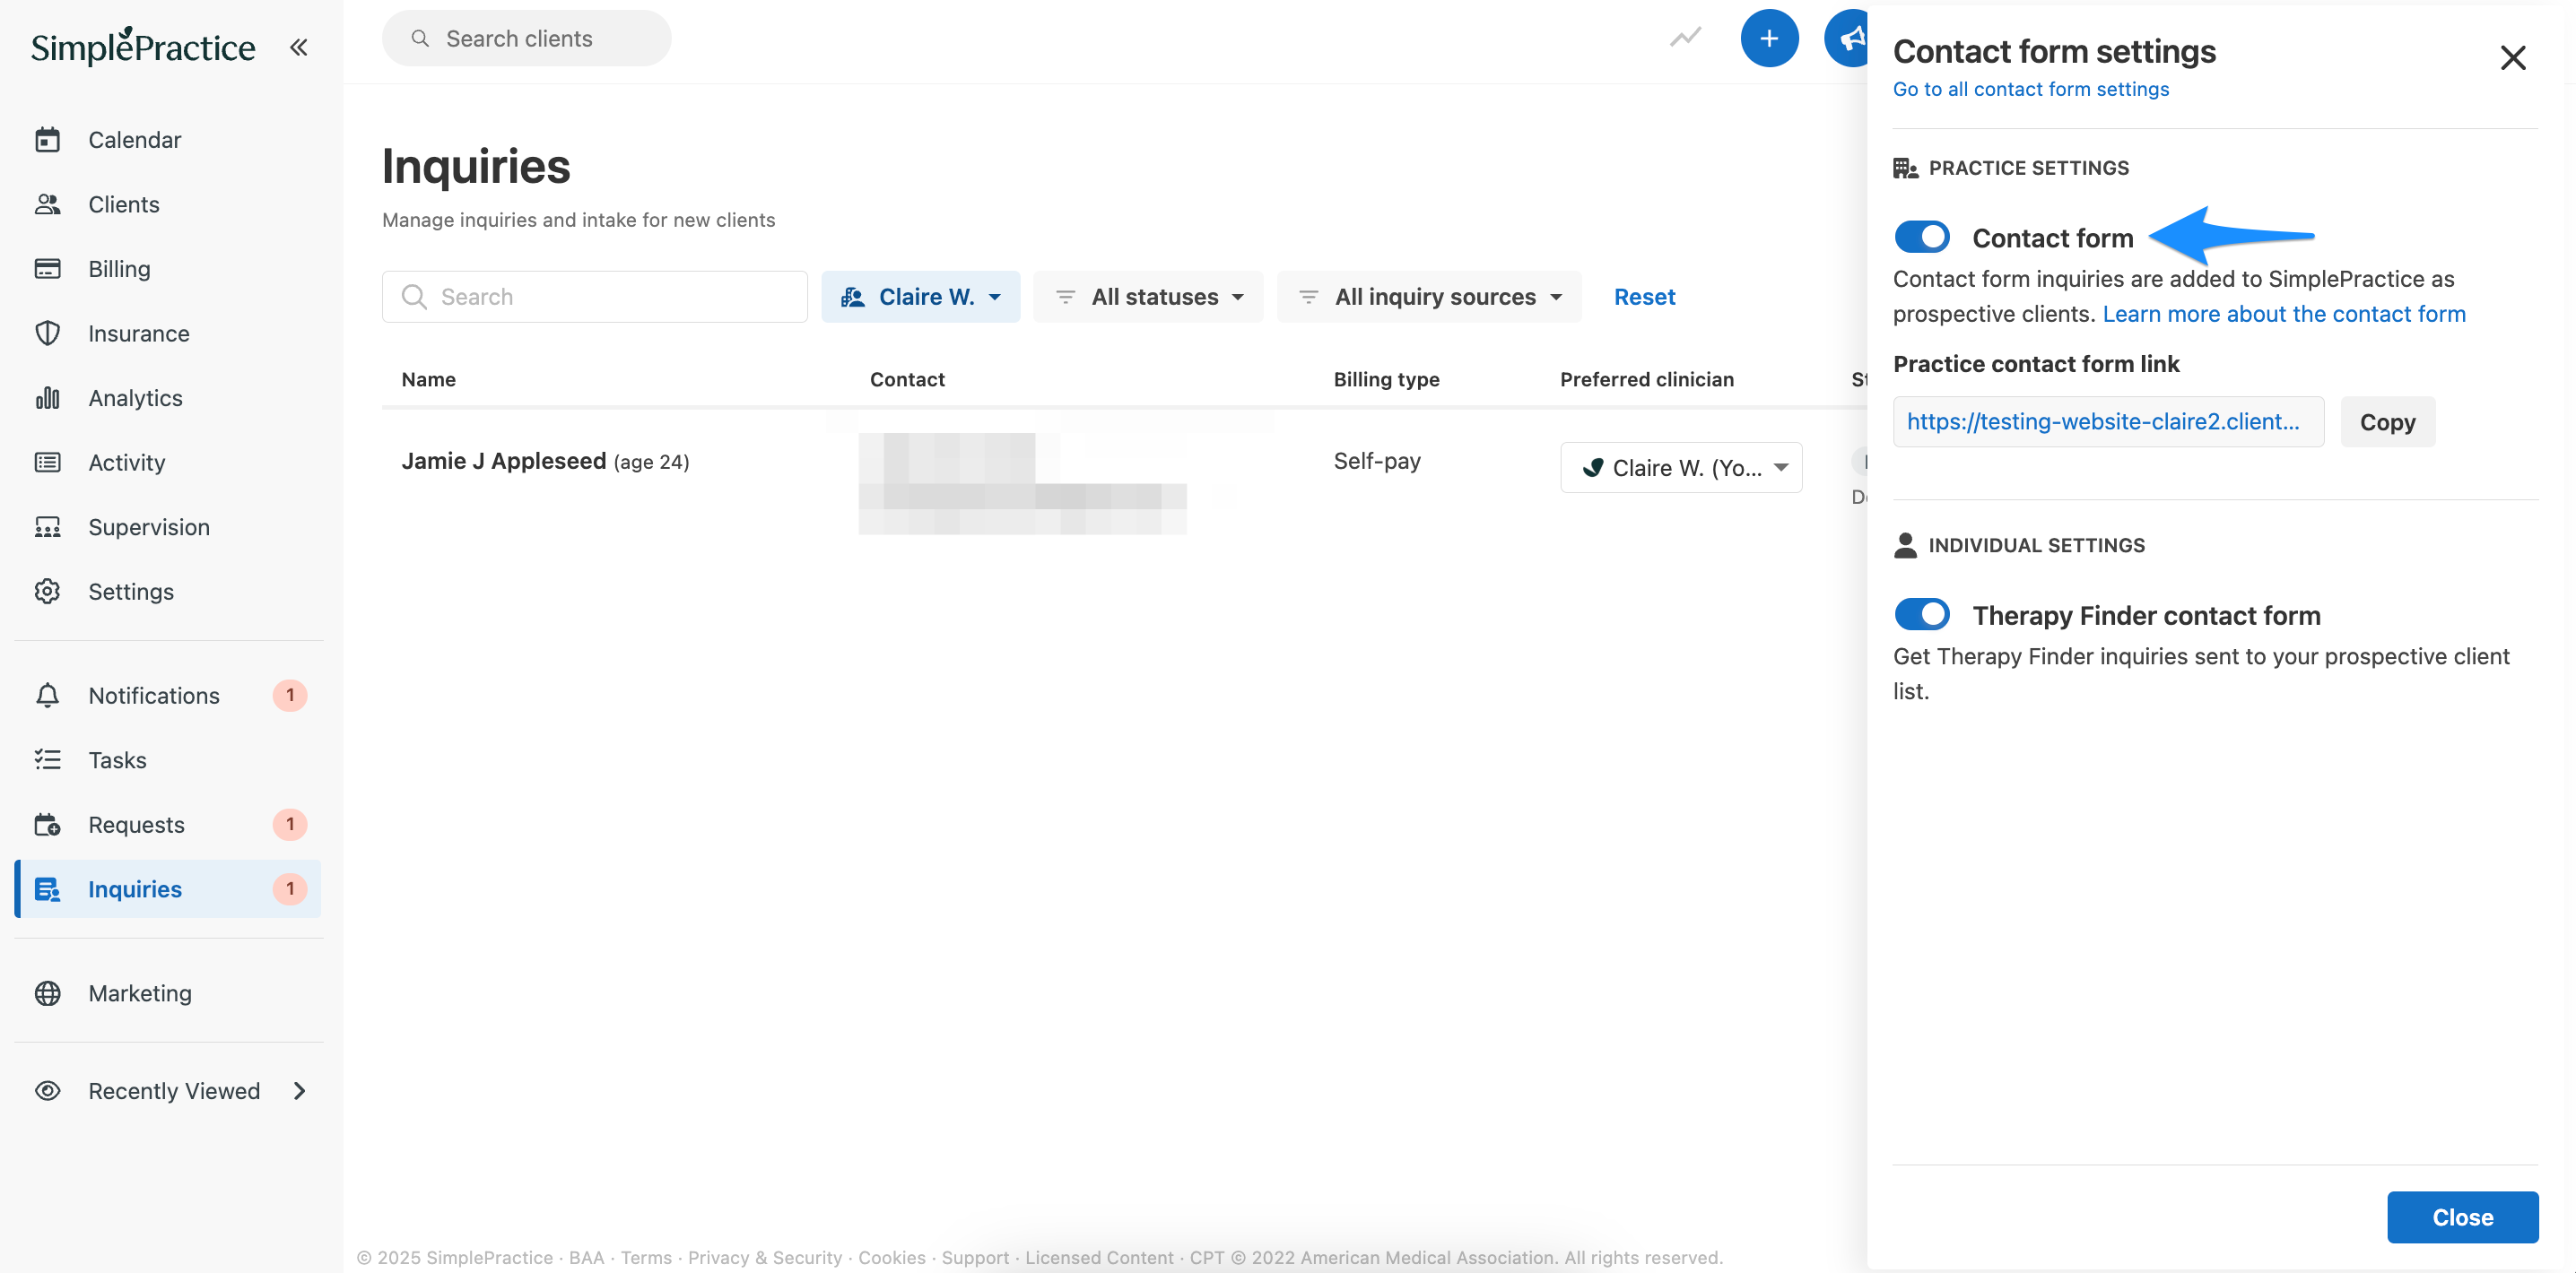Click the Settings gear icon
Viewport: 2576px width, 1273px height.
point(47,591)
